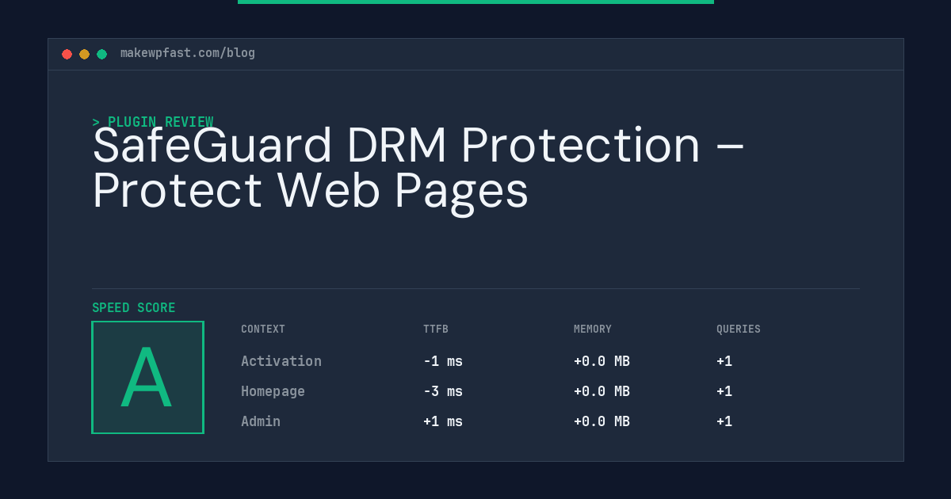951x499 pixels.
Task: Click the Homepage memory value +0.0 MB
Action: click(602, 391)
